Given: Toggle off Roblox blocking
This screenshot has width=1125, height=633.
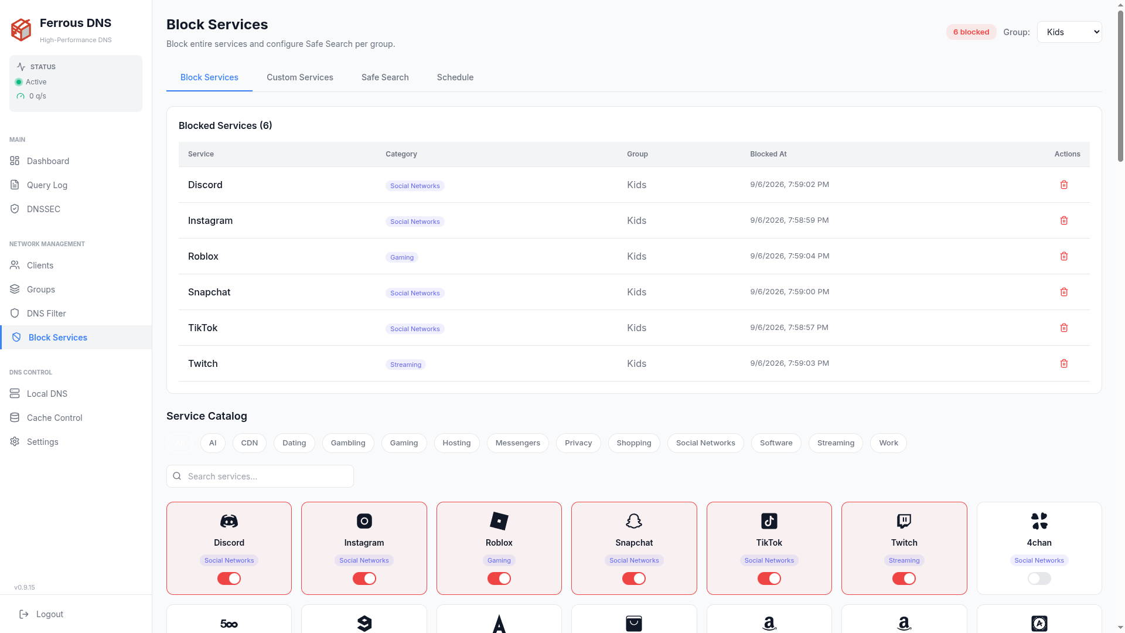Looking at the screenshot, I should tap(499, 578).
